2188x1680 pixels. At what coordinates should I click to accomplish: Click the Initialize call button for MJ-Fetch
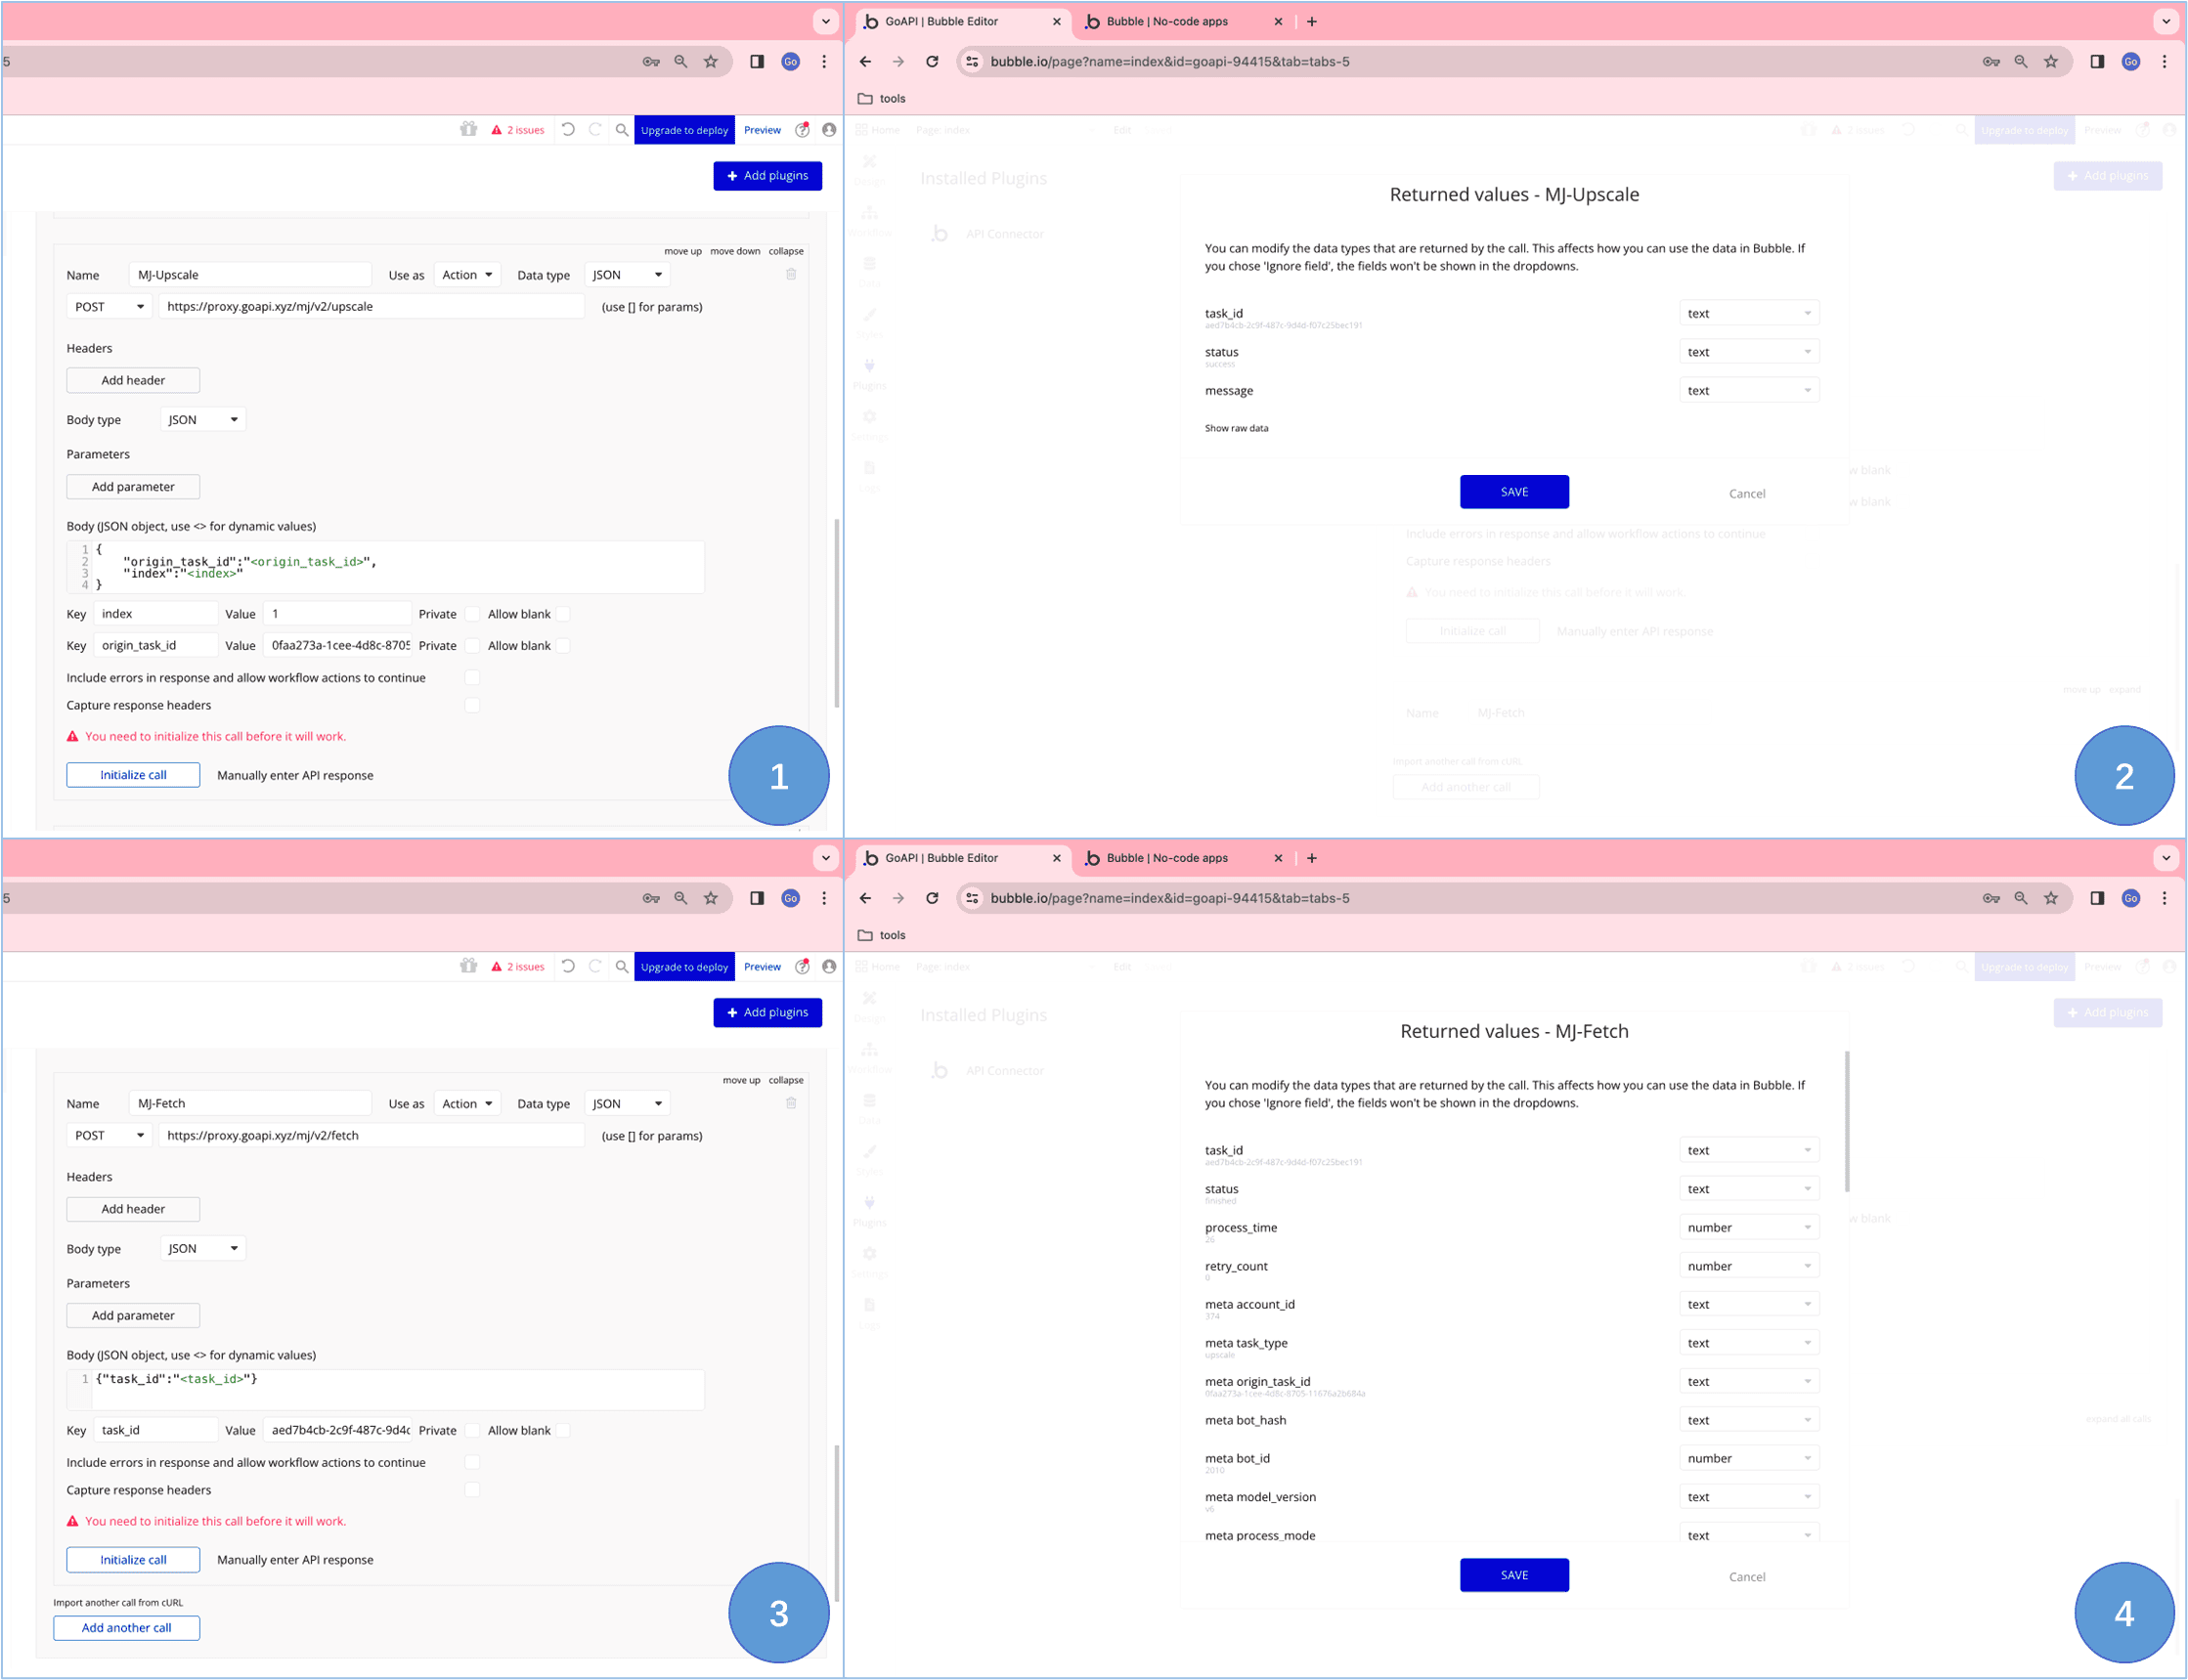coord(134,1558)
